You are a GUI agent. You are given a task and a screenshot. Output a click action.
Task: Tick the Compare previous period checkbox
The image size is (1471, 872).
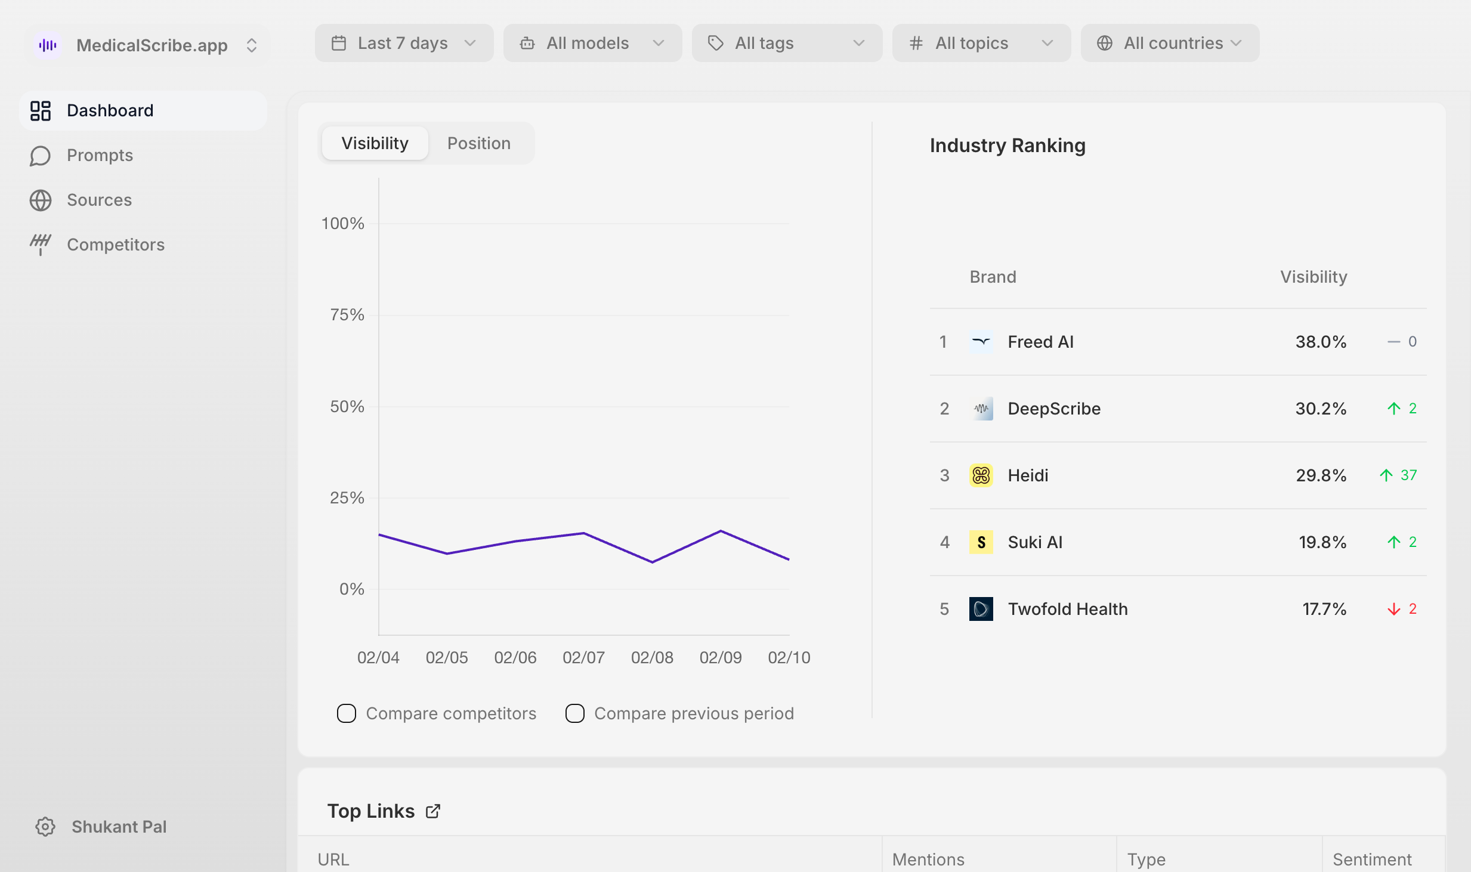pyautogui.click(x=575, y=713)
